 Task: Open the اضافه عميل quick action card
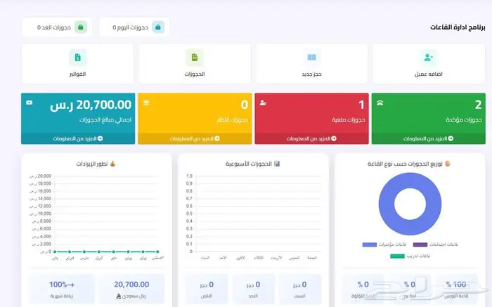click(x=429, y=64)
